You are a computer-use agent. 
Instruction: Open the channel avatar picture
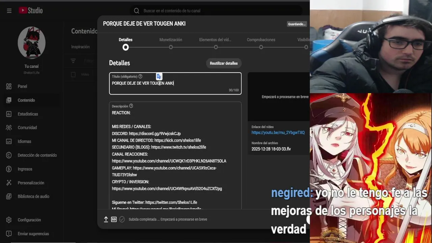point(31,43)
